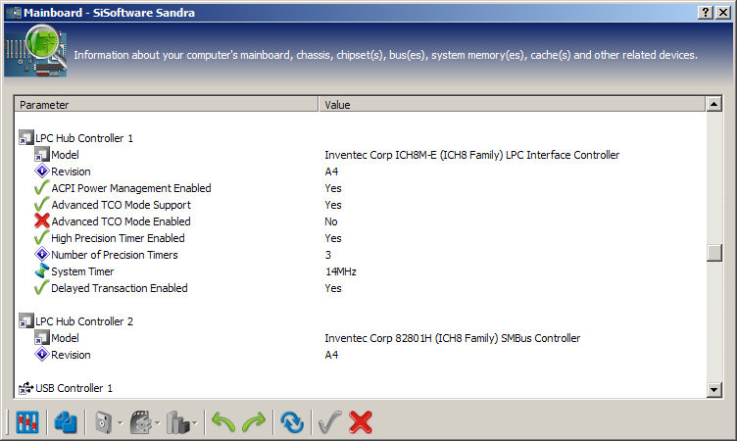Select 'High Precision Timer Enabled' text

[x=118, y=238]
